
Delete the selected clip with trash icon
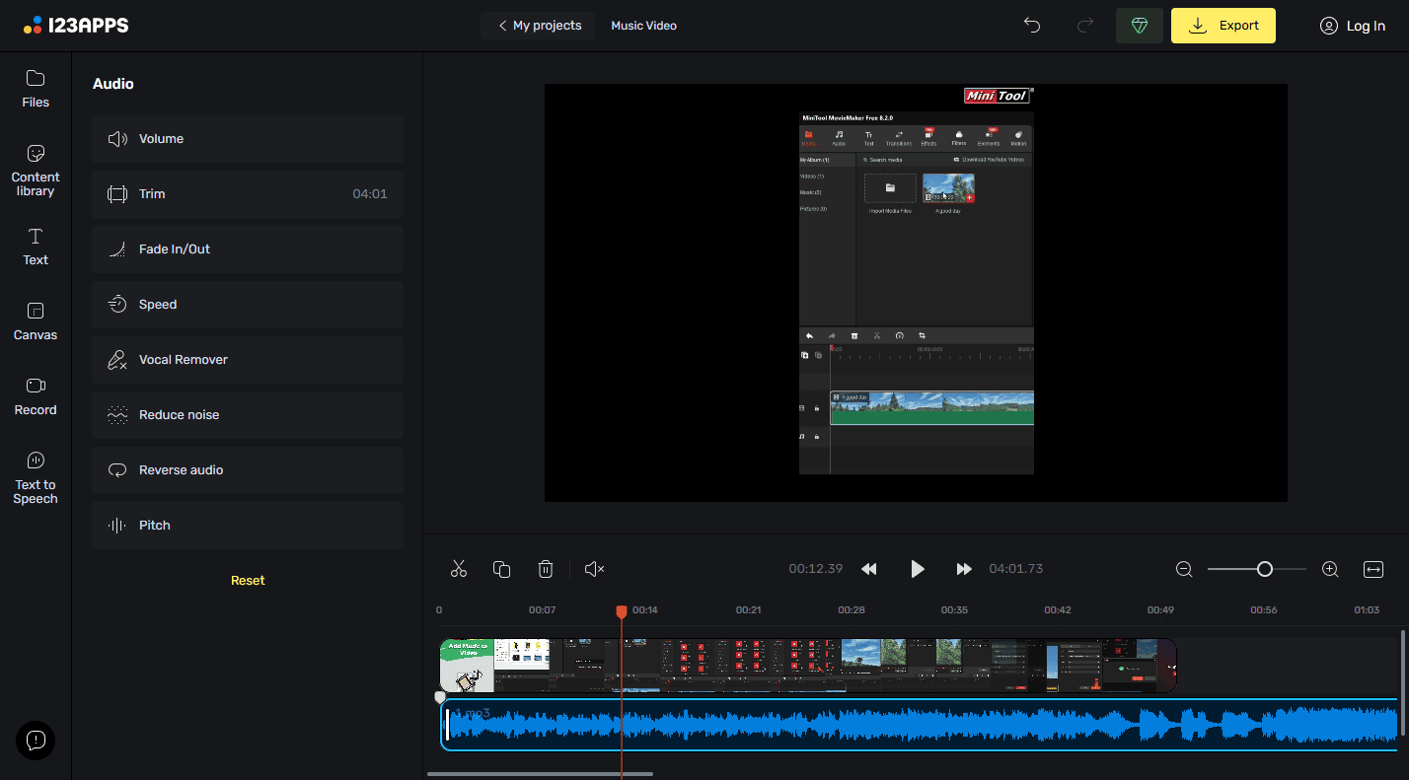[546, 569]
